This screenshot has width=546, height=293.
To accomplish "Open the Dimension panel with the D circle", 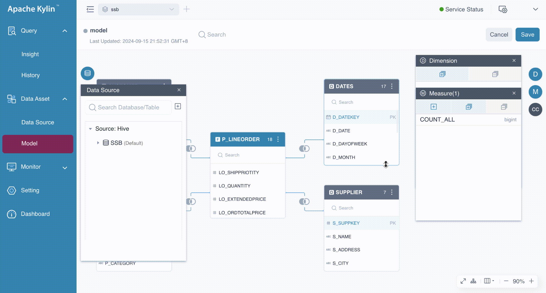I will pyautogui.click(x=535, y=74).
